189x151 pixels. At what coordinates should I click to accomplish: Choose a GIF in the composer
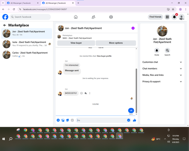[x=72, y=120]
